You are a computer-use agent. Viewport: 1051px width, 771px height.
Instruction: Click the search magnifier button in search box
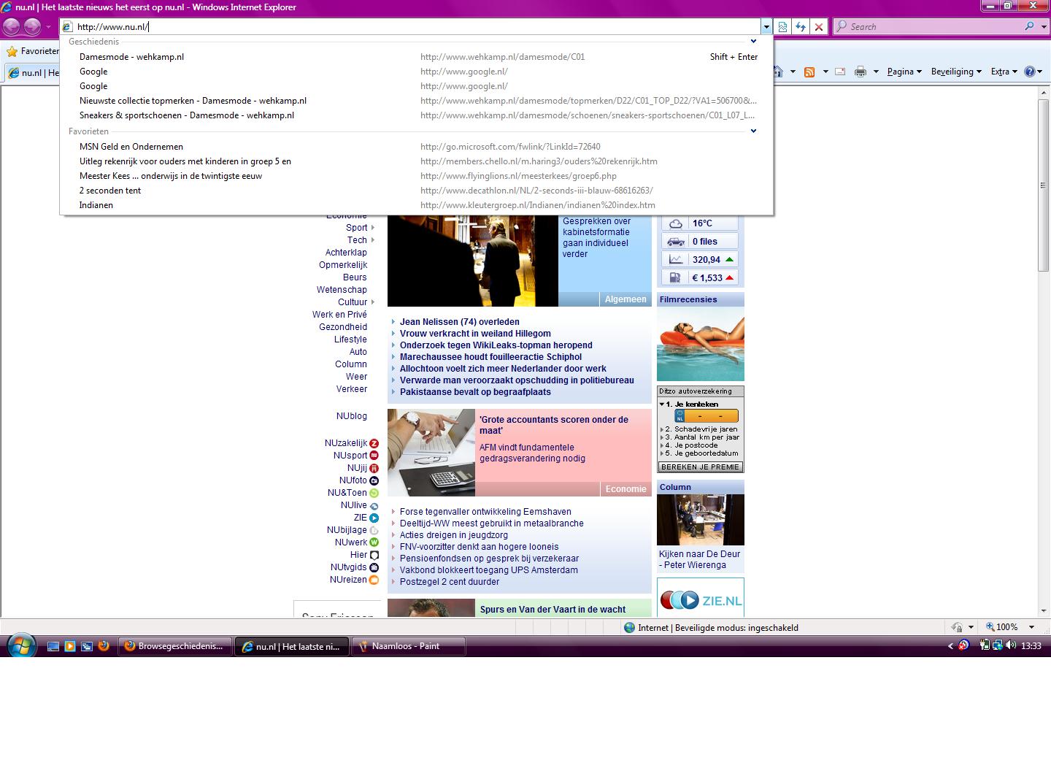point(1029,26)
